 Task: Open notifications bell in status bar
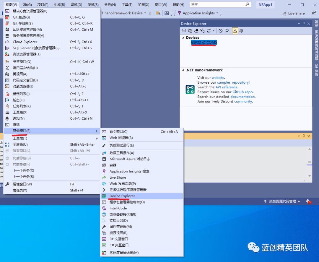308,201
